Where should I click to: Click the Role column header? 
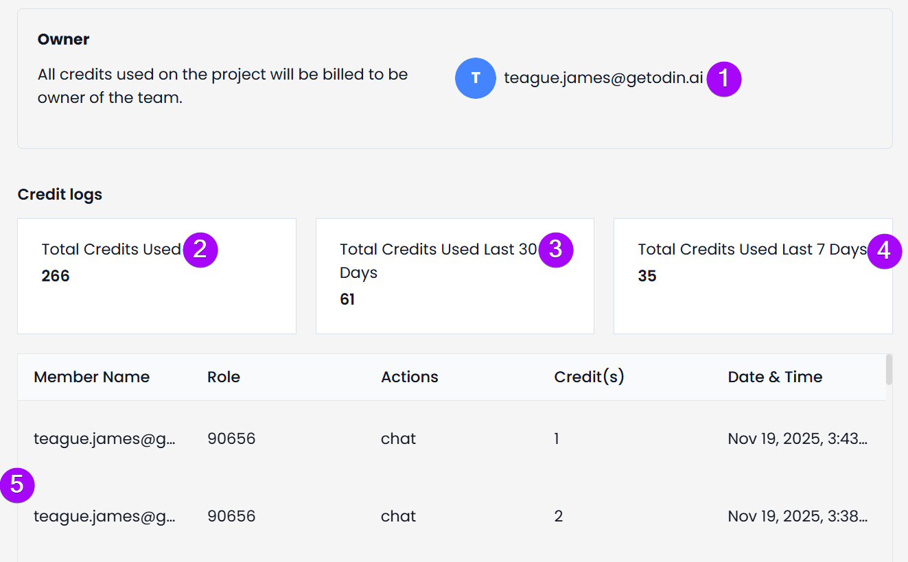point(224,377)
